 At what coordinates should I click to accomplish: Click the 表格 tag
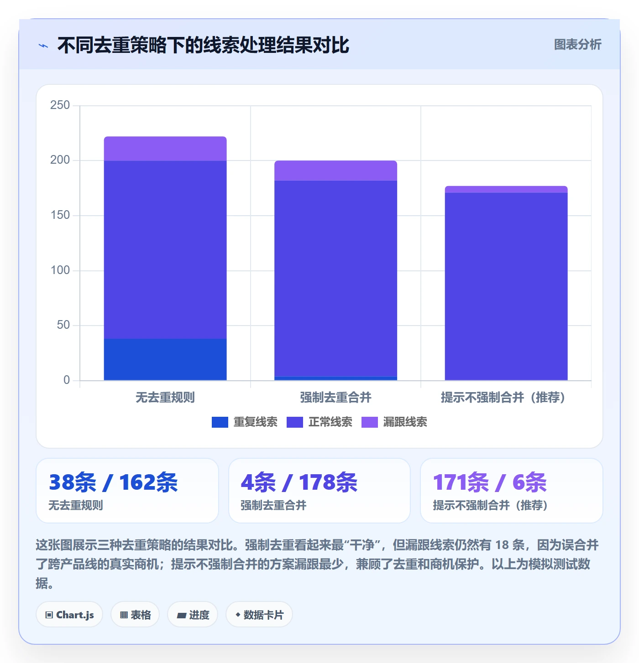135,615
